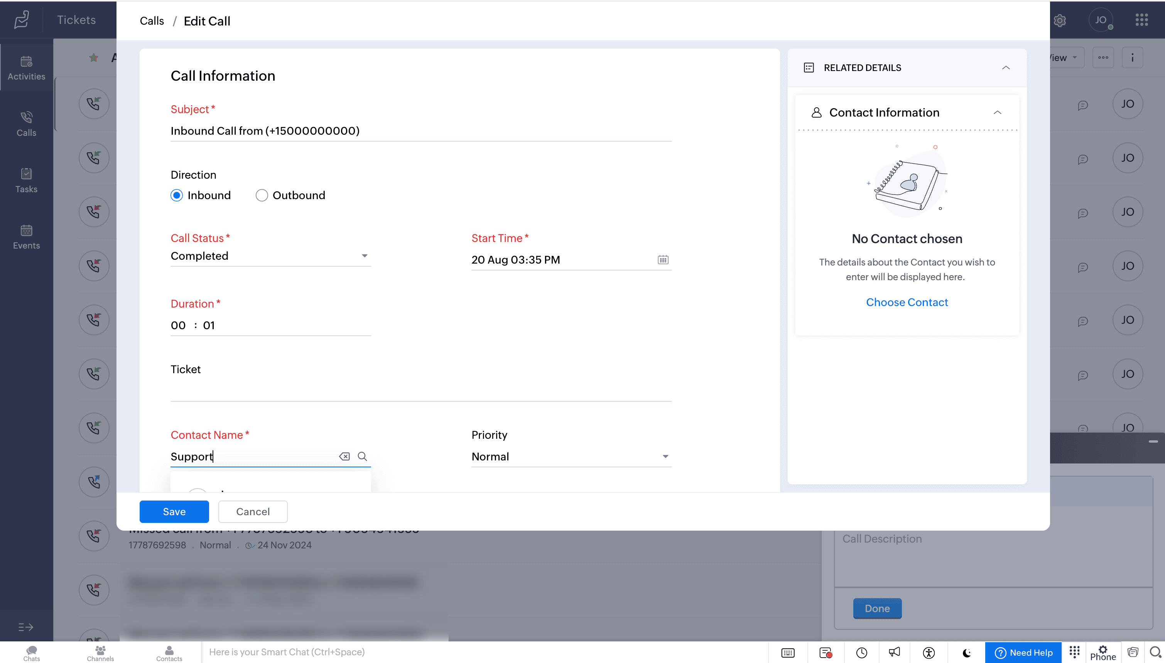Click the calendar icon in Start Time
Screen dimensions: 1165x663
pyautogui.click(x=663, y=260)
